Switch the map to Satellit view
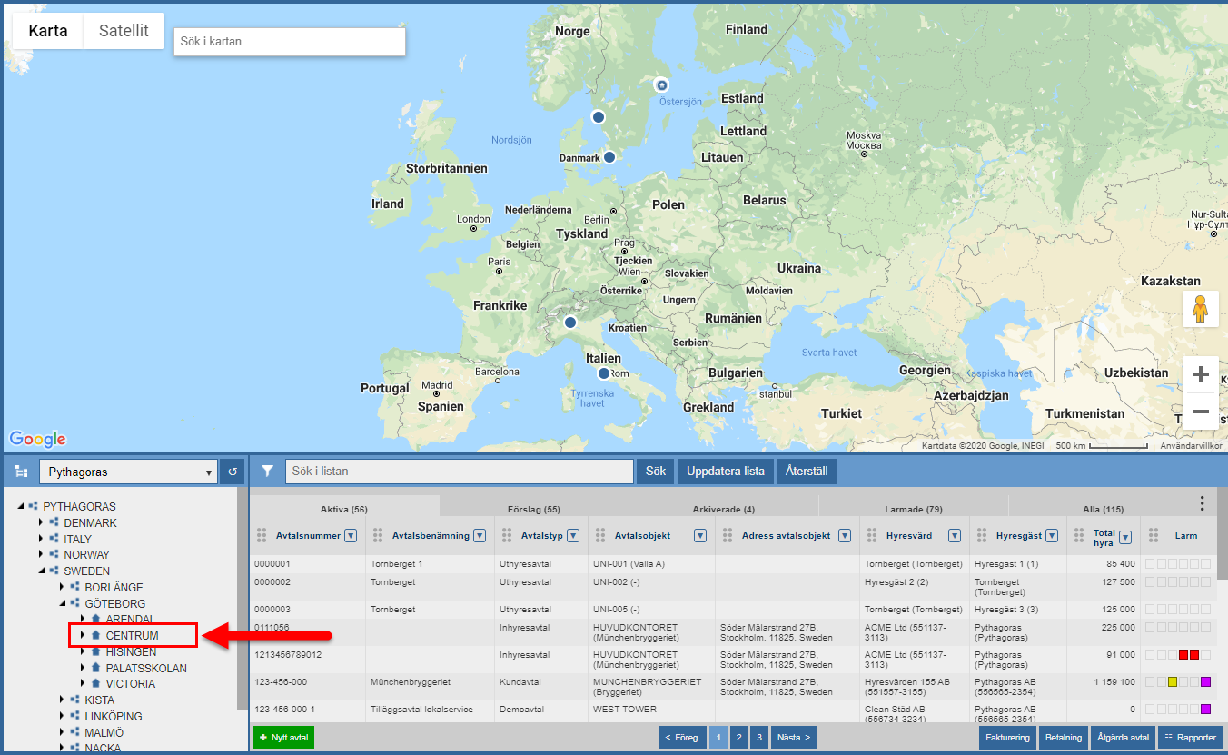Image resolution: width=1228 pixels, height=755 pixels. (124, 31)
